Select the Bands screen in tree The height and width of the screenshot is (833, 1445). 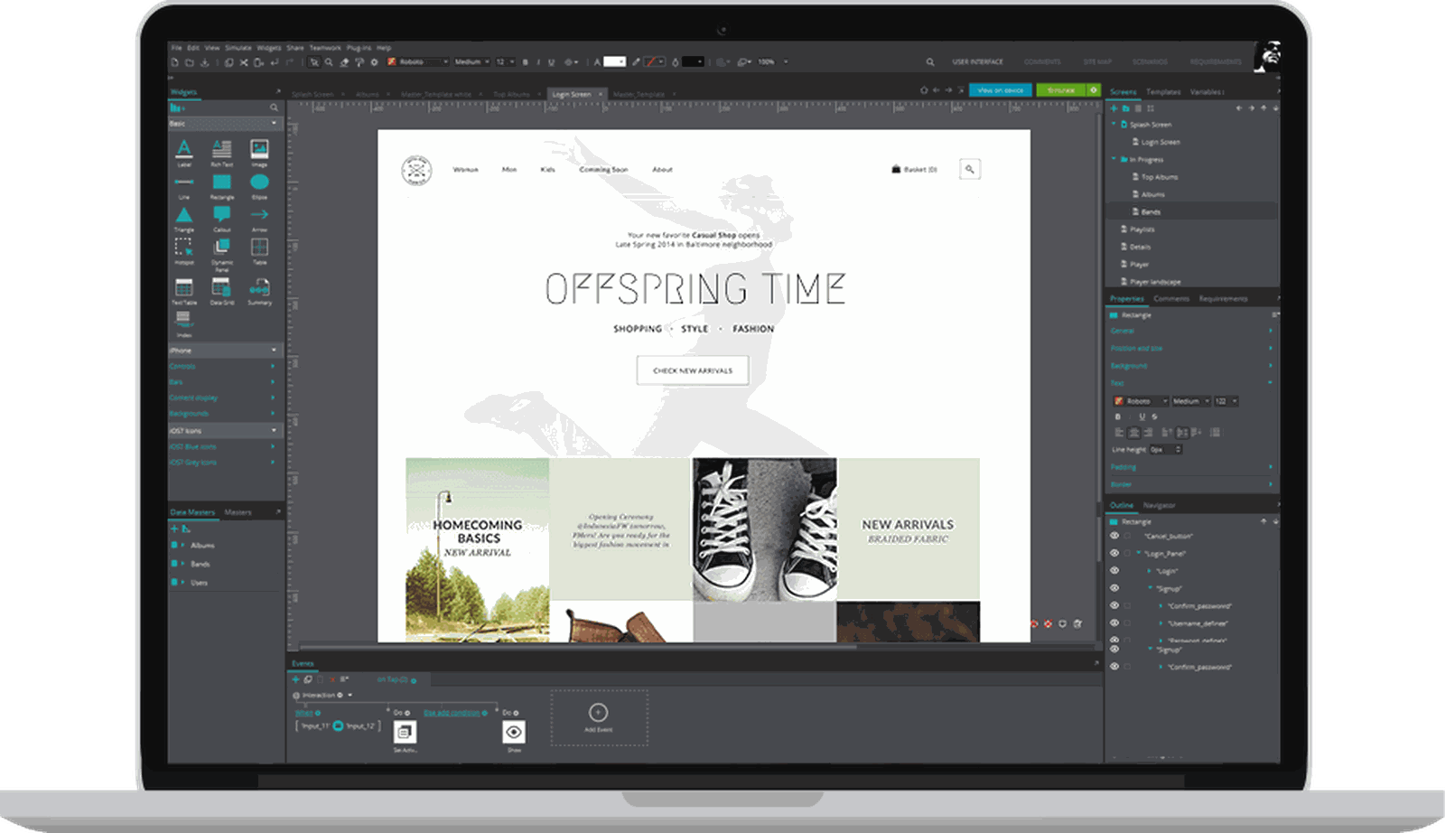coord(1151,212)
